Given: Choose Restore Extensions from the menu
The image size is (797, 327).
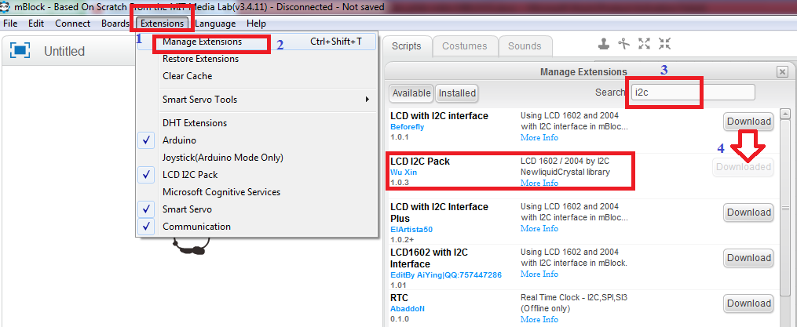Looking at the screenshot, I should click(x=200, y=59).
